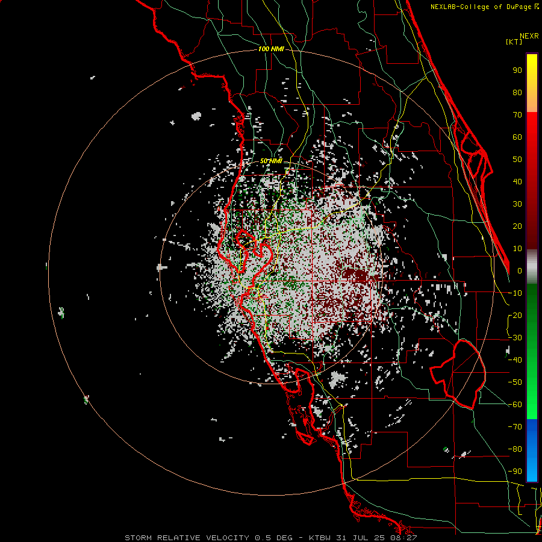Click the positive 70 scale value
The width and height of the screenshot is (542, 542).
point(517,115)
